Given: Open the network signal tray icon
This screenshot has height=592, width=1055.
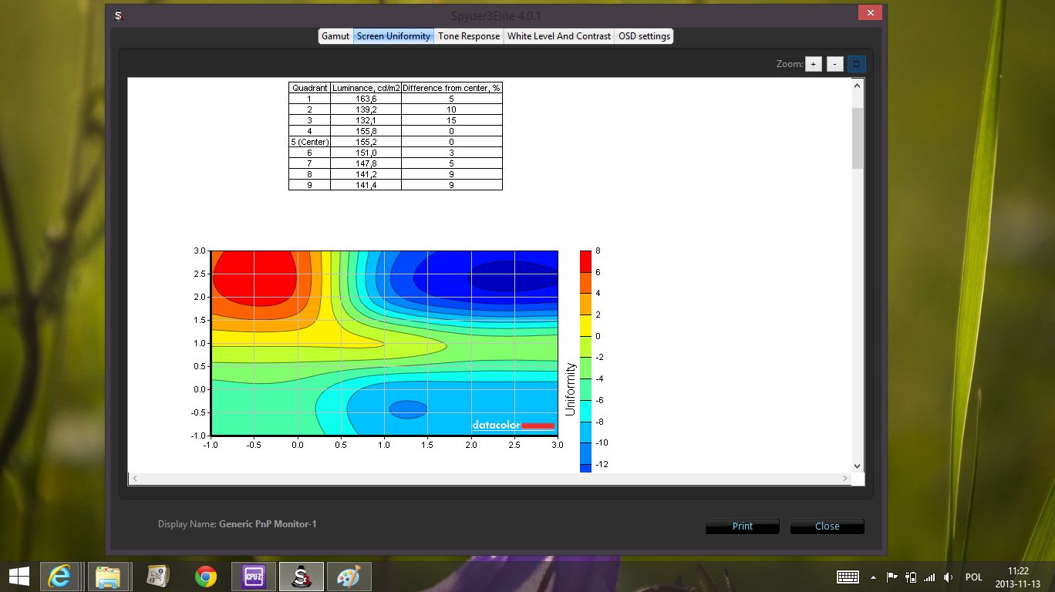Looking at the screenshot, I should (929, 577).
